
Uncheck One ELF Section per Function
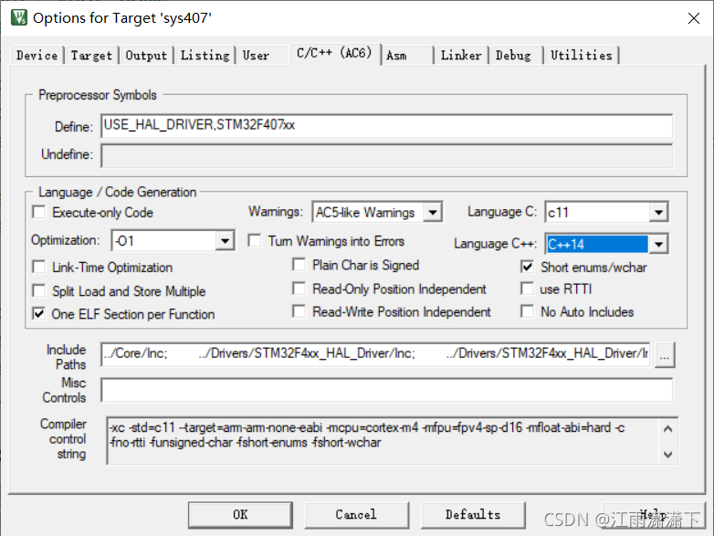pos(39,313)
